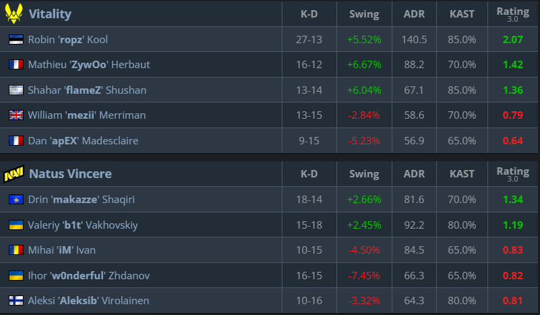Click the Natus Vincere logo icon
This screenshot has height=315, width=540.
tap(13, 174)
